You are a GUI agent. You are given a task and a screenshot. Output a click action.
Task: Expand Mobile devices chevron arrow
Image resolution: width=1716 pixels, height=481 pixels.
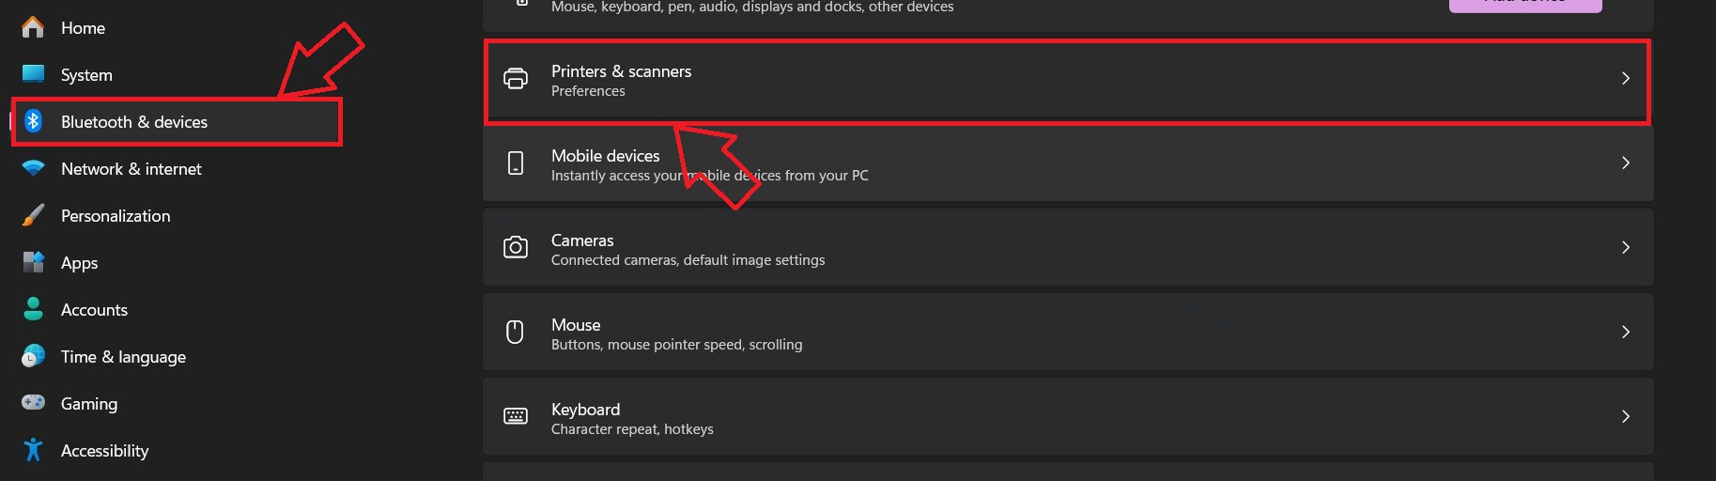1626,163
